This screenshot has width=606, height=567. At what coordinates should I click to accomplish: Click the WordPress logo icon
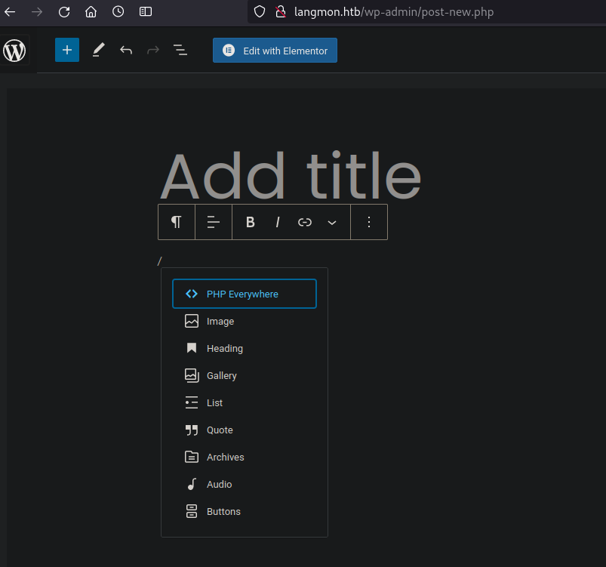point(14,51)
